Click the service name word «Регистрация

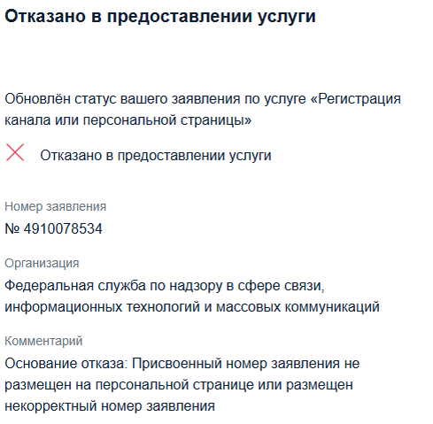[x=355, y=99]
